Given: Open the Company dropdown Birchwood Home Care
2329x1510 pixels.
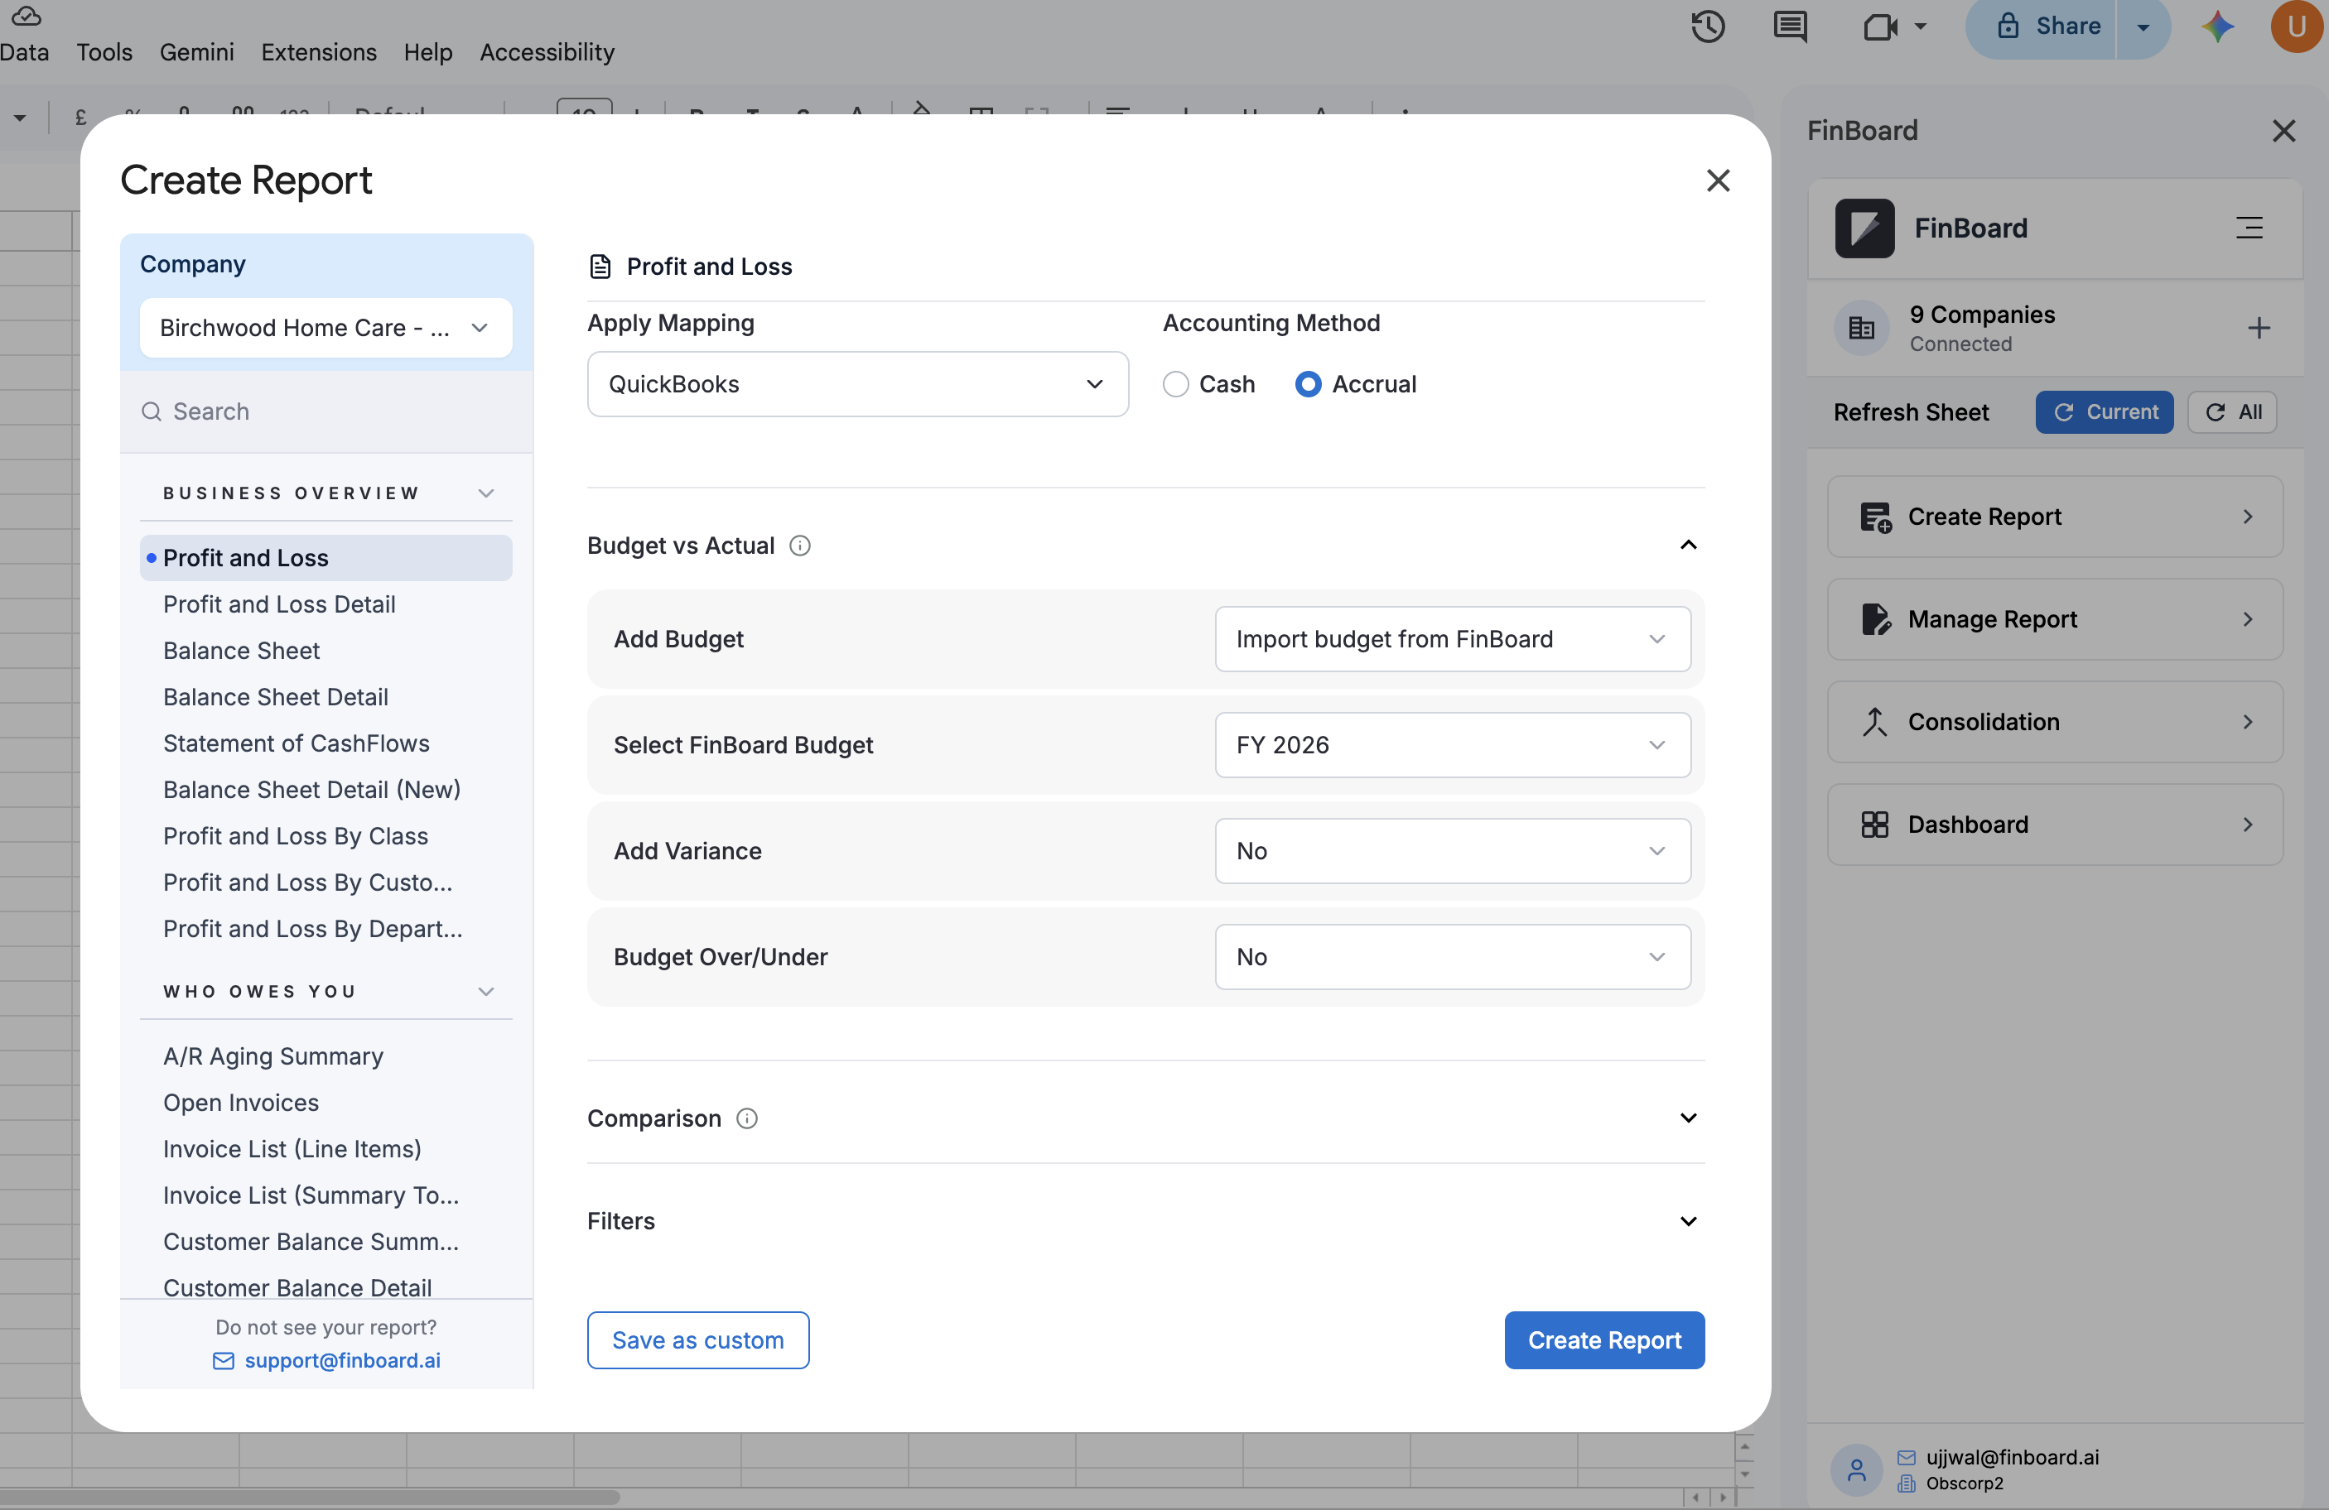Looking at the screenshot, I should (x=325, y=328).
